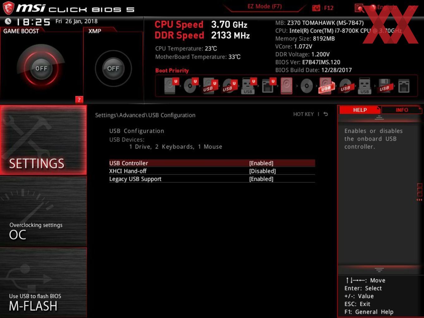Click the HOT KEY label
This screenshot has width=424, height=318.
point(303,114)
